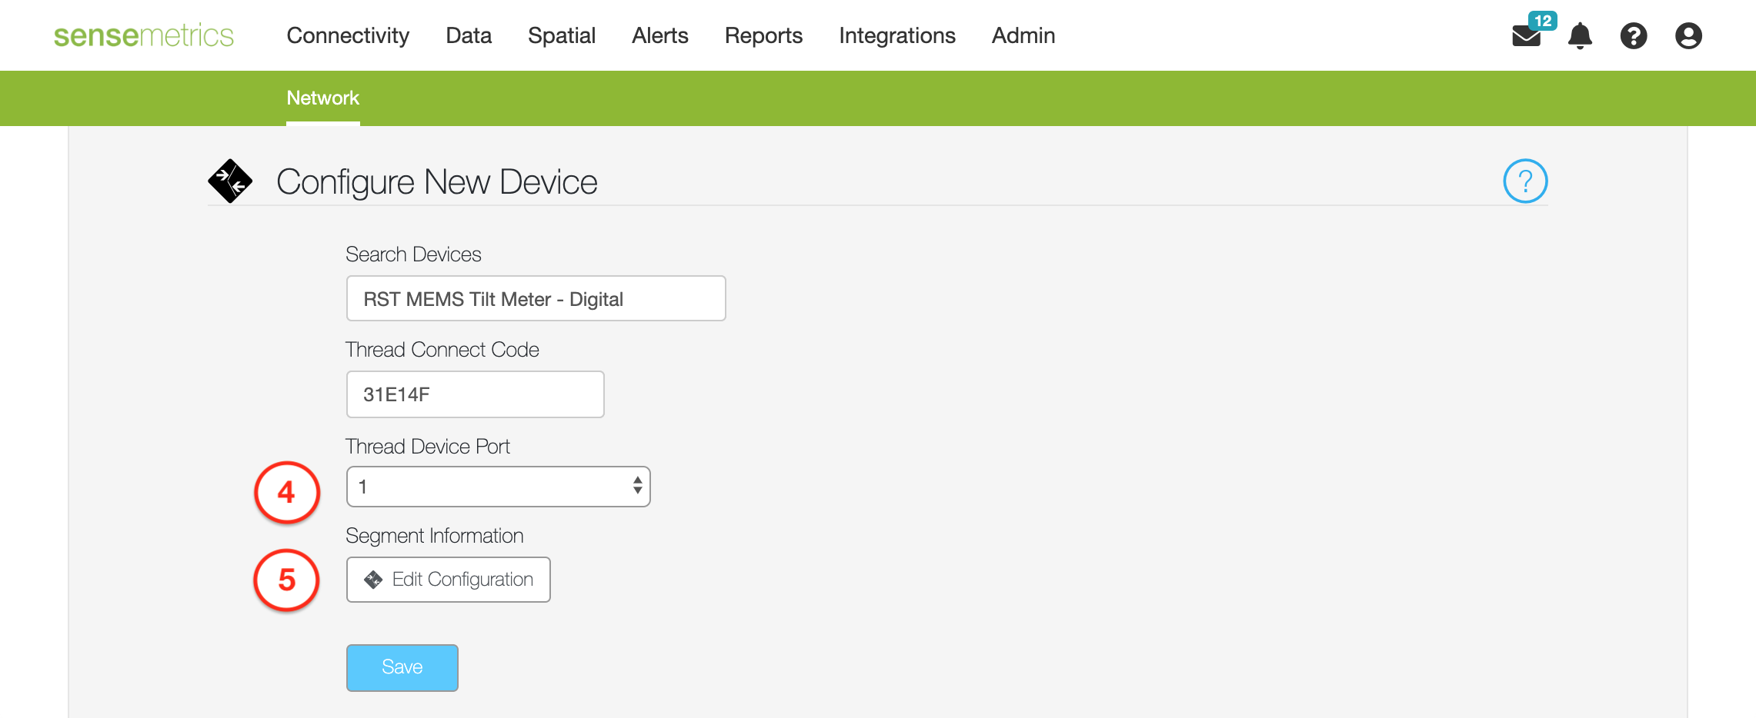Click the 12 unread messages badge
The image size is (1756, 718).
(1543, 21)
